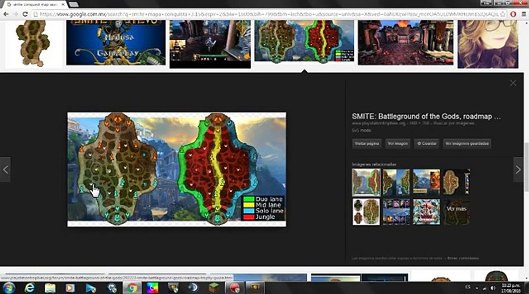Image resolution: width=529 pixels, height=294 pixels.
Task: Go back using the browser back arrow
Action: click(6, 14)
